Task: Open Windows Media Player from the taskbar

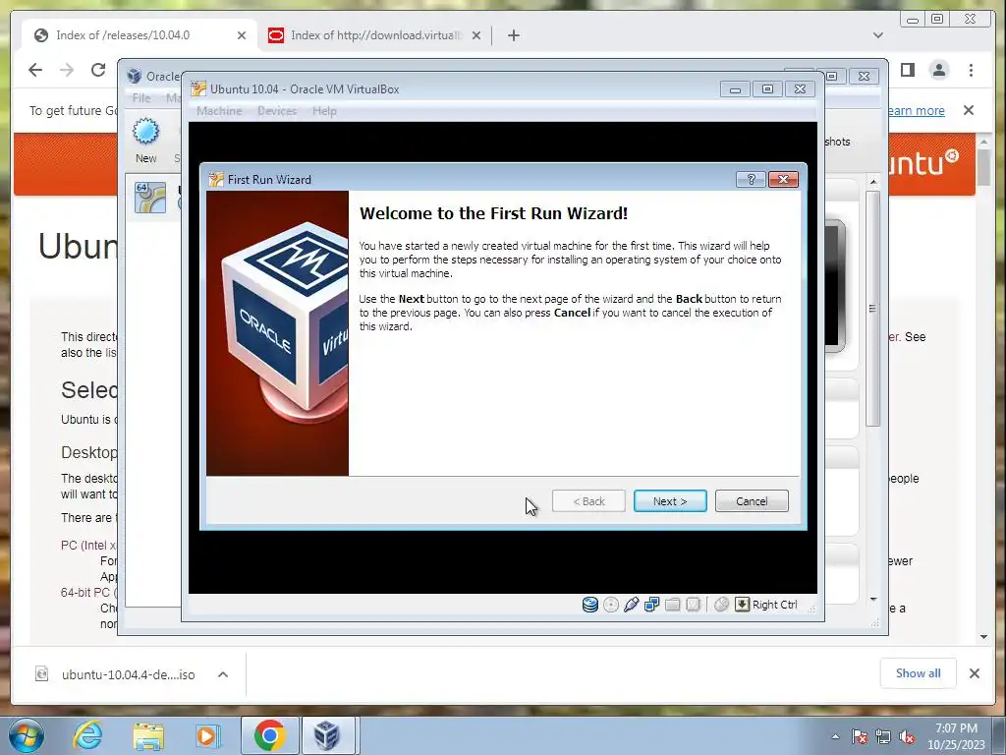Action: [208, 735]
